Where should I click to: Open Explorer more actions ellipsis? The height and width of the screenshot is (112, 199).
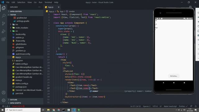tap(39, 7)
